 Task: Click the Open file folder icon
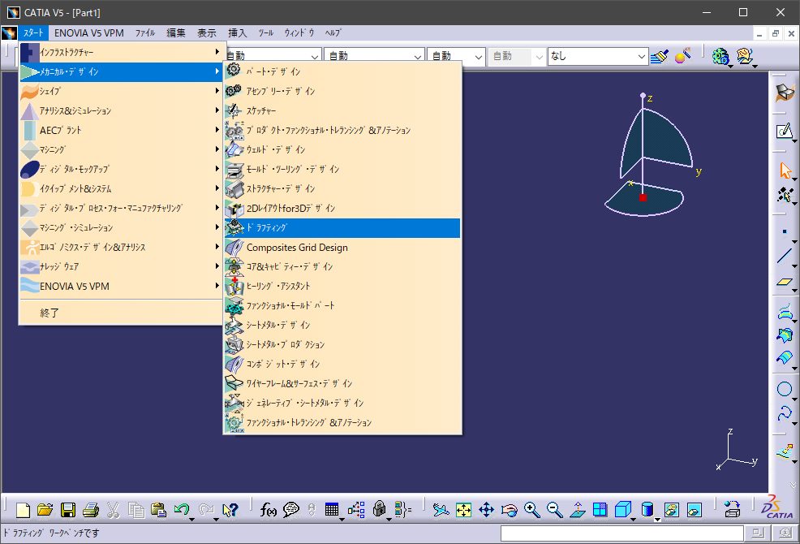45,510
